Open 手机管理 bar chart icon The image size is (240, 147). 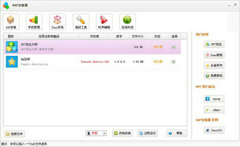(x=34, y=22)
